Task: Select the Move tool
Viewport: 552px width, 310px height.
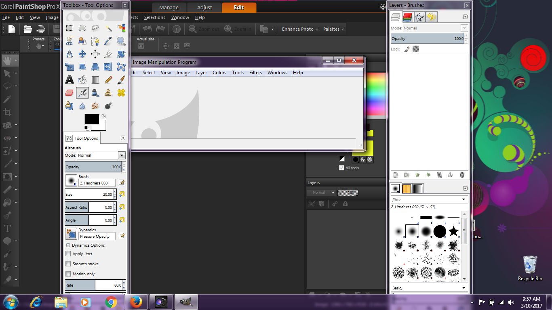Action: (x=82, y=54)
